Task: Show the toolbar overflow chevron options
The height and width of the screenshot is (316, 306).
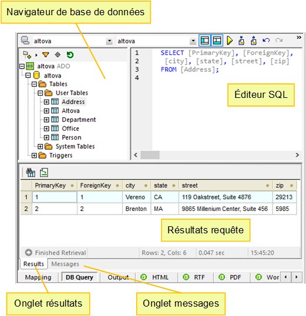Action: click(x=299, y=38)
